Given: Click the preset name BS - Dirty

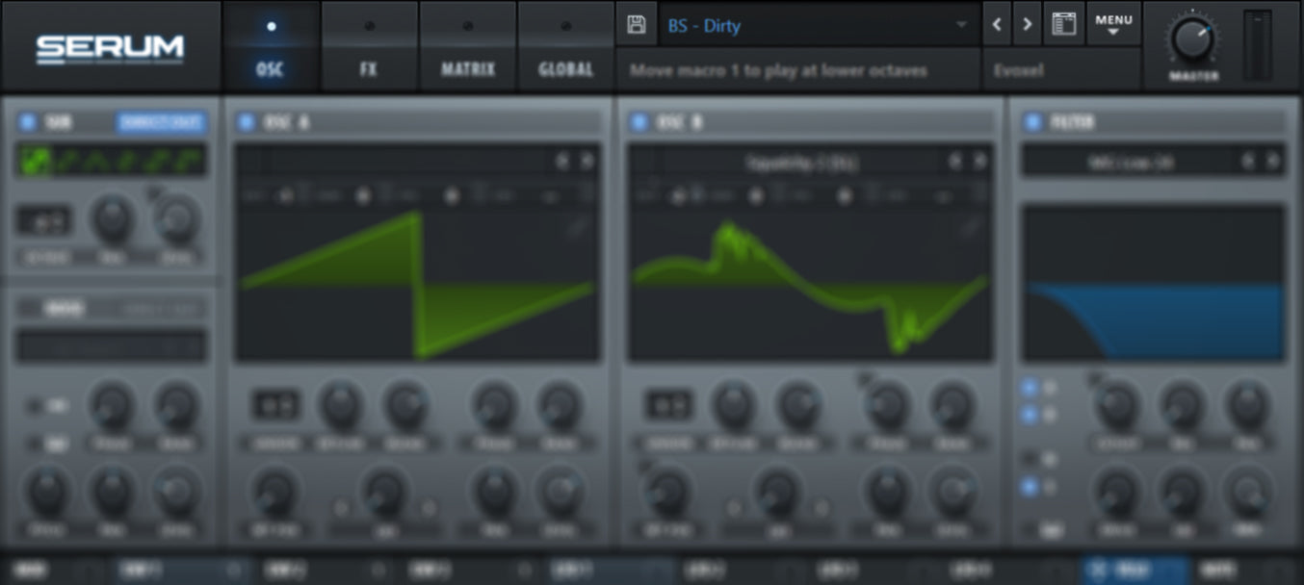Looking at the screenshot, I should 705,25.
